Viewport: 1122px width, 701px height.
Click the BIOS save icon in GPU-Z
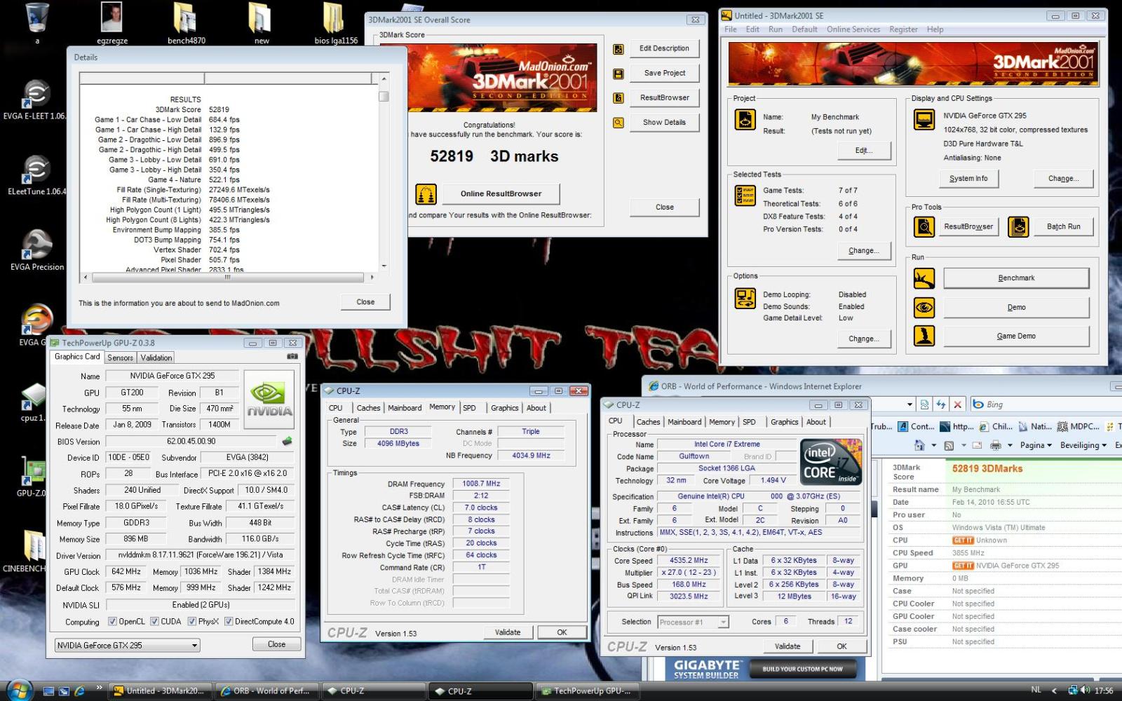click(287, 442)
